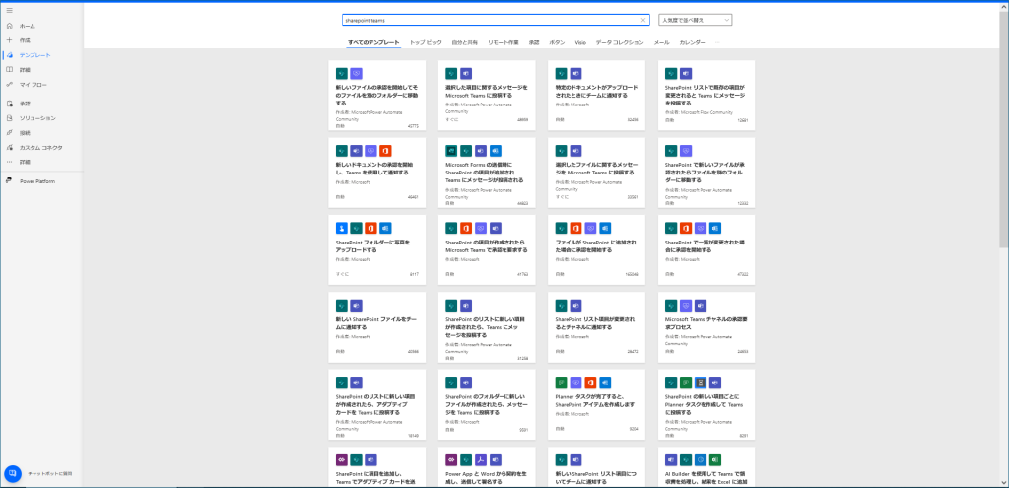
Task: Switch to the カレンダー tab
Action: 693,42
